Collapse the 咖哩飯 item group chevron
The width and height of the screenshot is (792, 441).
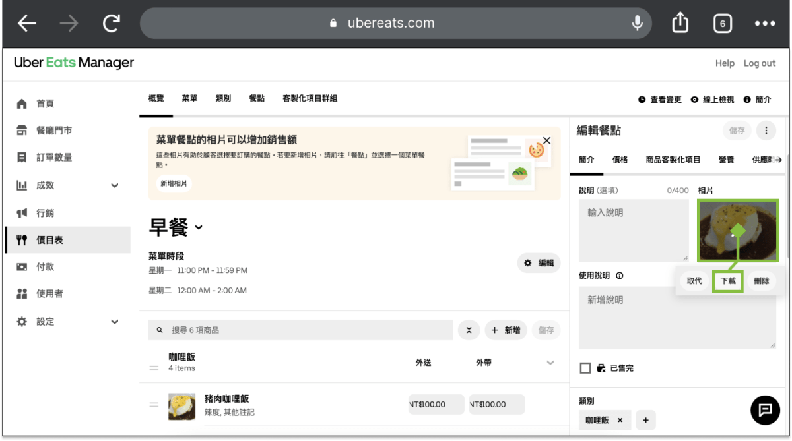point(550,362)
